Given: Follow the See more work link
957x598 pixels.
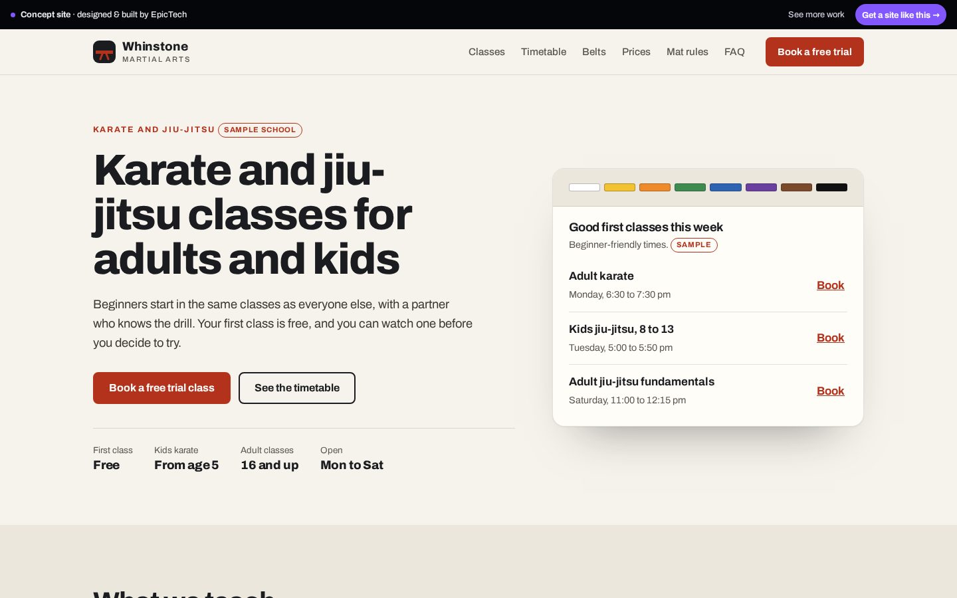Looking at the screenshot, I should (816, 15).
